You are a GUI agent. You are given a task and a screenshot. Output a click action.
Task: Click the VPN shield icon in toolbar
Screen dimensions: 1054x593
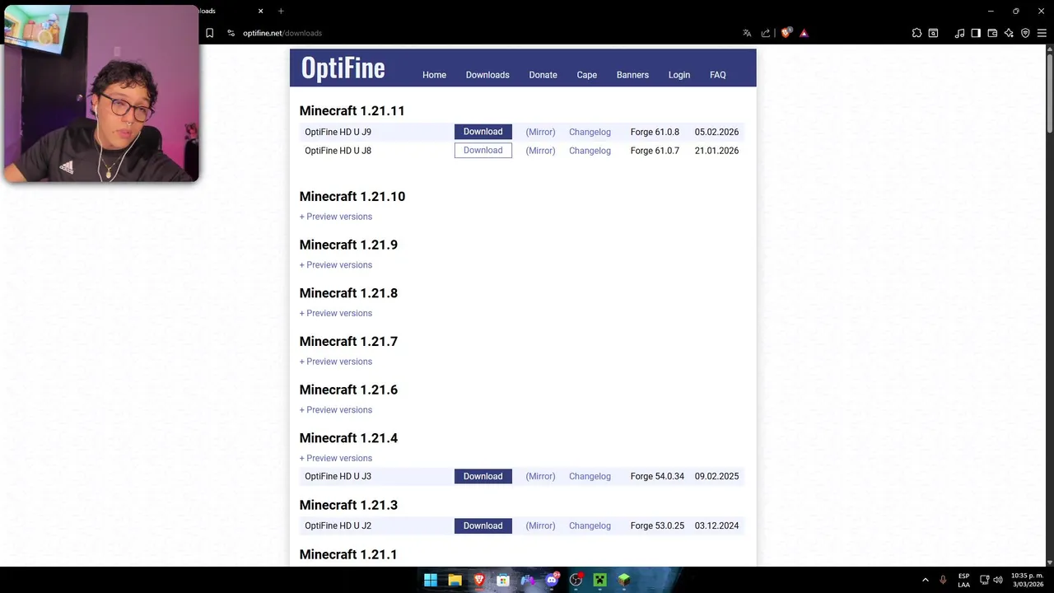pos(1025,33)
